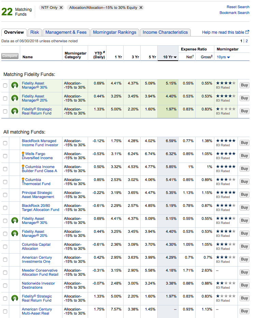Open the Risk tab
This screenshot has width=257, height=318.
[x=34, y=32]
